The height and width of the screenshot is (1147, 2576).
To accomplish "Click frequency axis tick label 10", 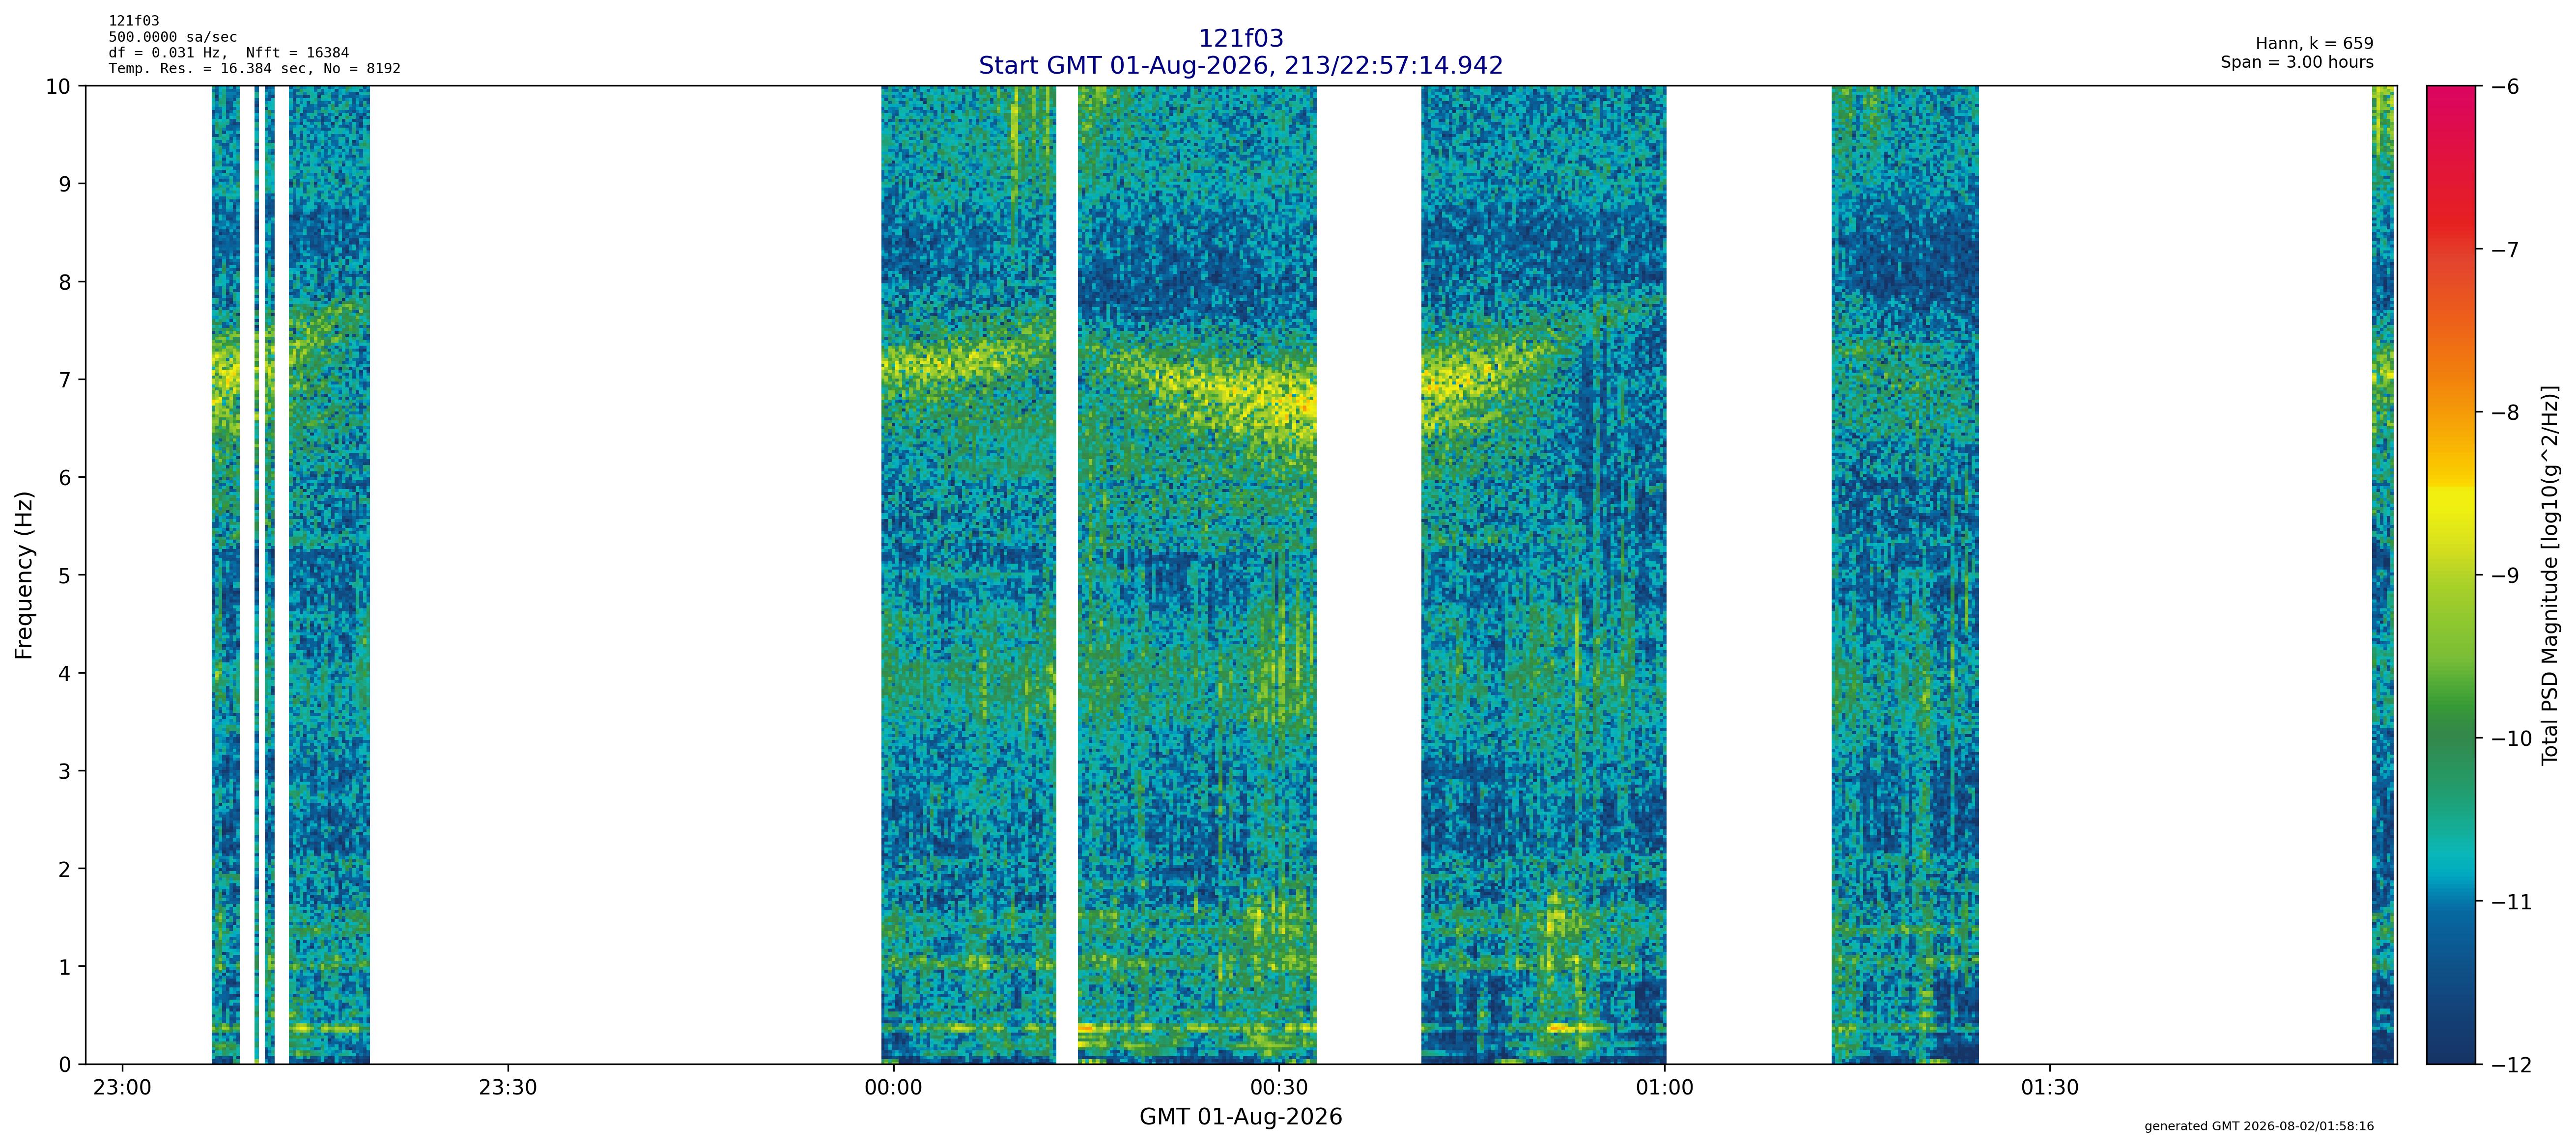I will click(x=58, y=87).
